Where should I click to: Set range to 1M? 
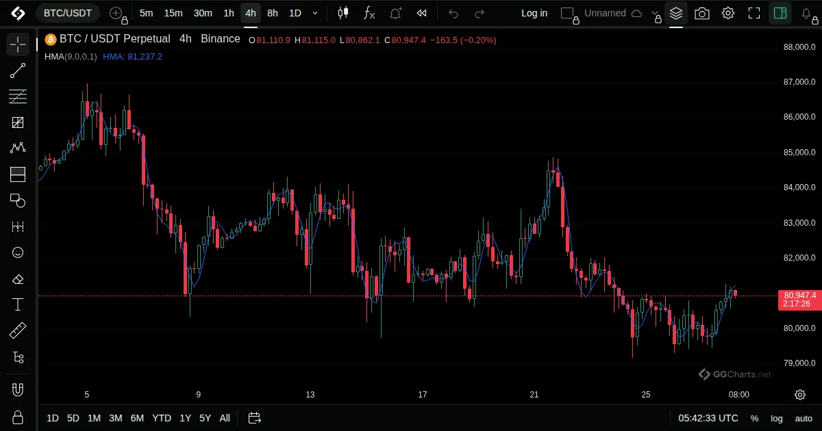[x=95, y=418]
